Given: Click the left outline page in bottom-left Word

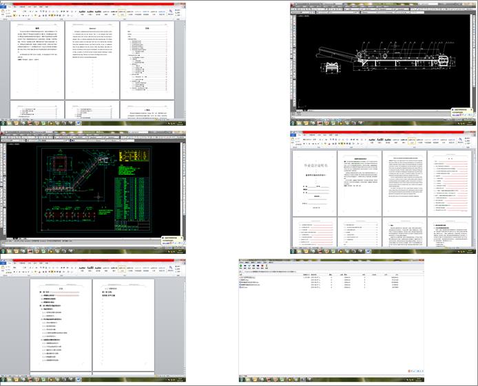Looking at the screenshot, I should click(x=61, y=325).
